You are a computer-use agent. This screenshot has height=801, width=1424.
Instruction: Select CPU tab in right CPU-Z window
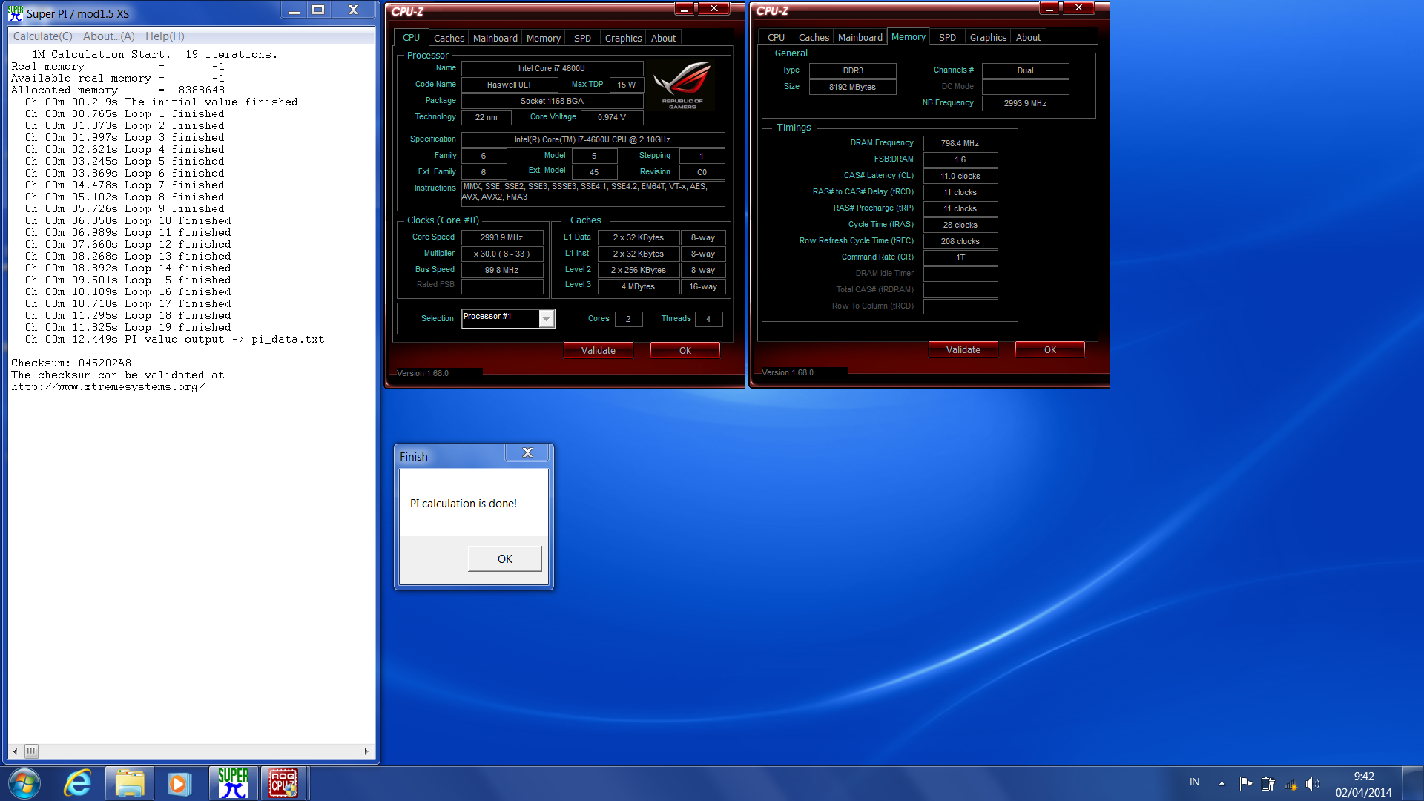(x=776, y=37)
